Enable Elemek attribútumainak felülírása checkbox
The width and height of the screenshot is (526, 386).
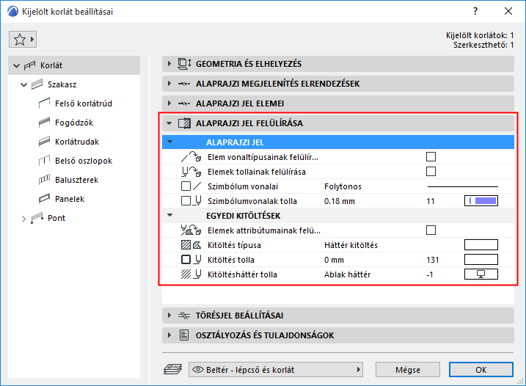coord(431,230)
